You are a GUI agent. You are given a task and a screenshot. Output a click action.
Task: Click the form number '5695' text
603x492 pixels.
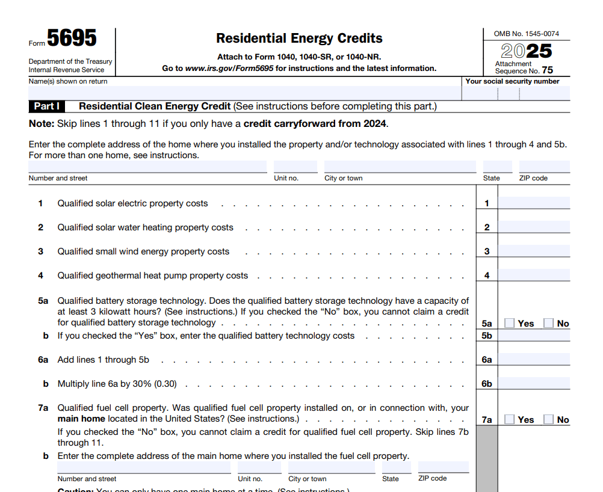click(x=72, y=38)
